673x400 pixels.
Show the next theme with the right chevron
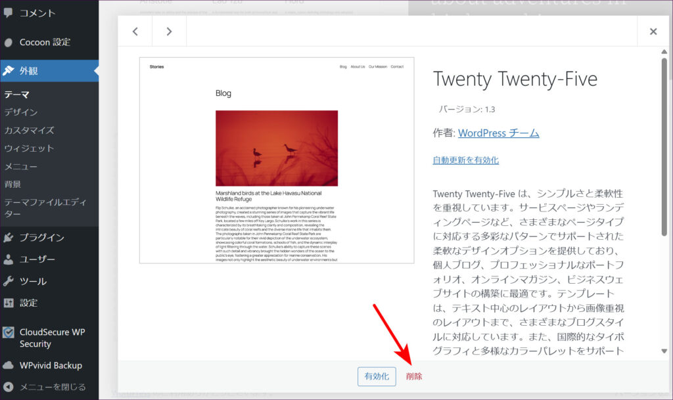[x=169, y=32]
